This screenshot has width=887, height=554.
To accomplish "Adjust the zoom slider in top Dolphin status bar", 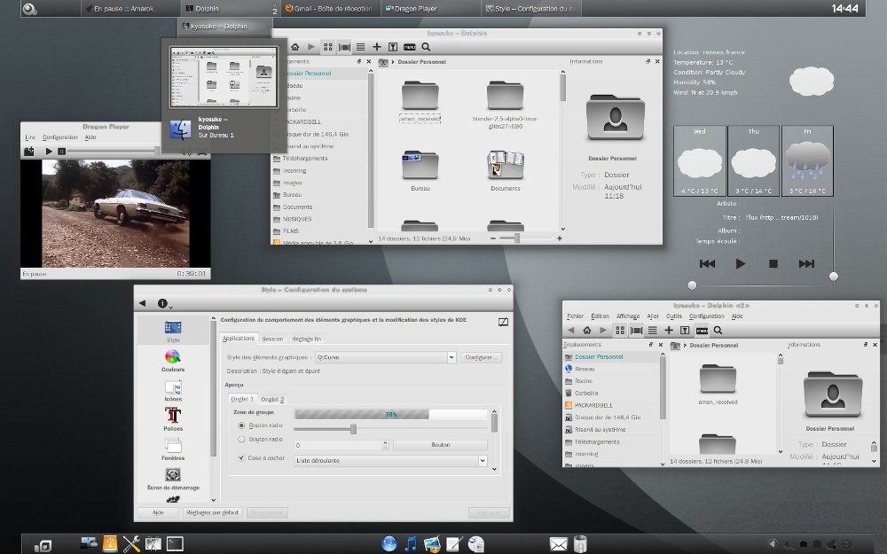I will (x=517, y=238).
